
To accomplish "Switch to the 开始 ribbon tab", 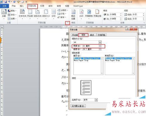I will 13,6.
